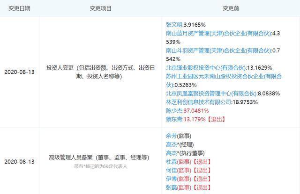Screen dimensions: 300x194
Task: Open shareholder link 张文明
Action: pyautogui.click(x=174, y=25)
